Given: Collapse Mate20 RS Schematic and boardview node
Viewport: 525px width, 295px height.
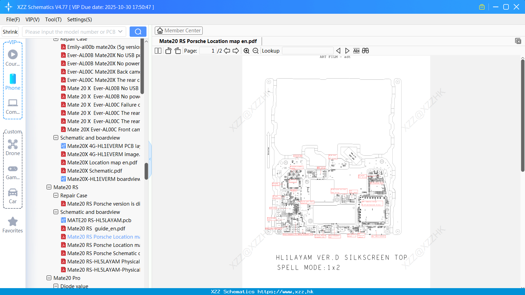Looking at the screenshot, I should click(x=56, y=212).
